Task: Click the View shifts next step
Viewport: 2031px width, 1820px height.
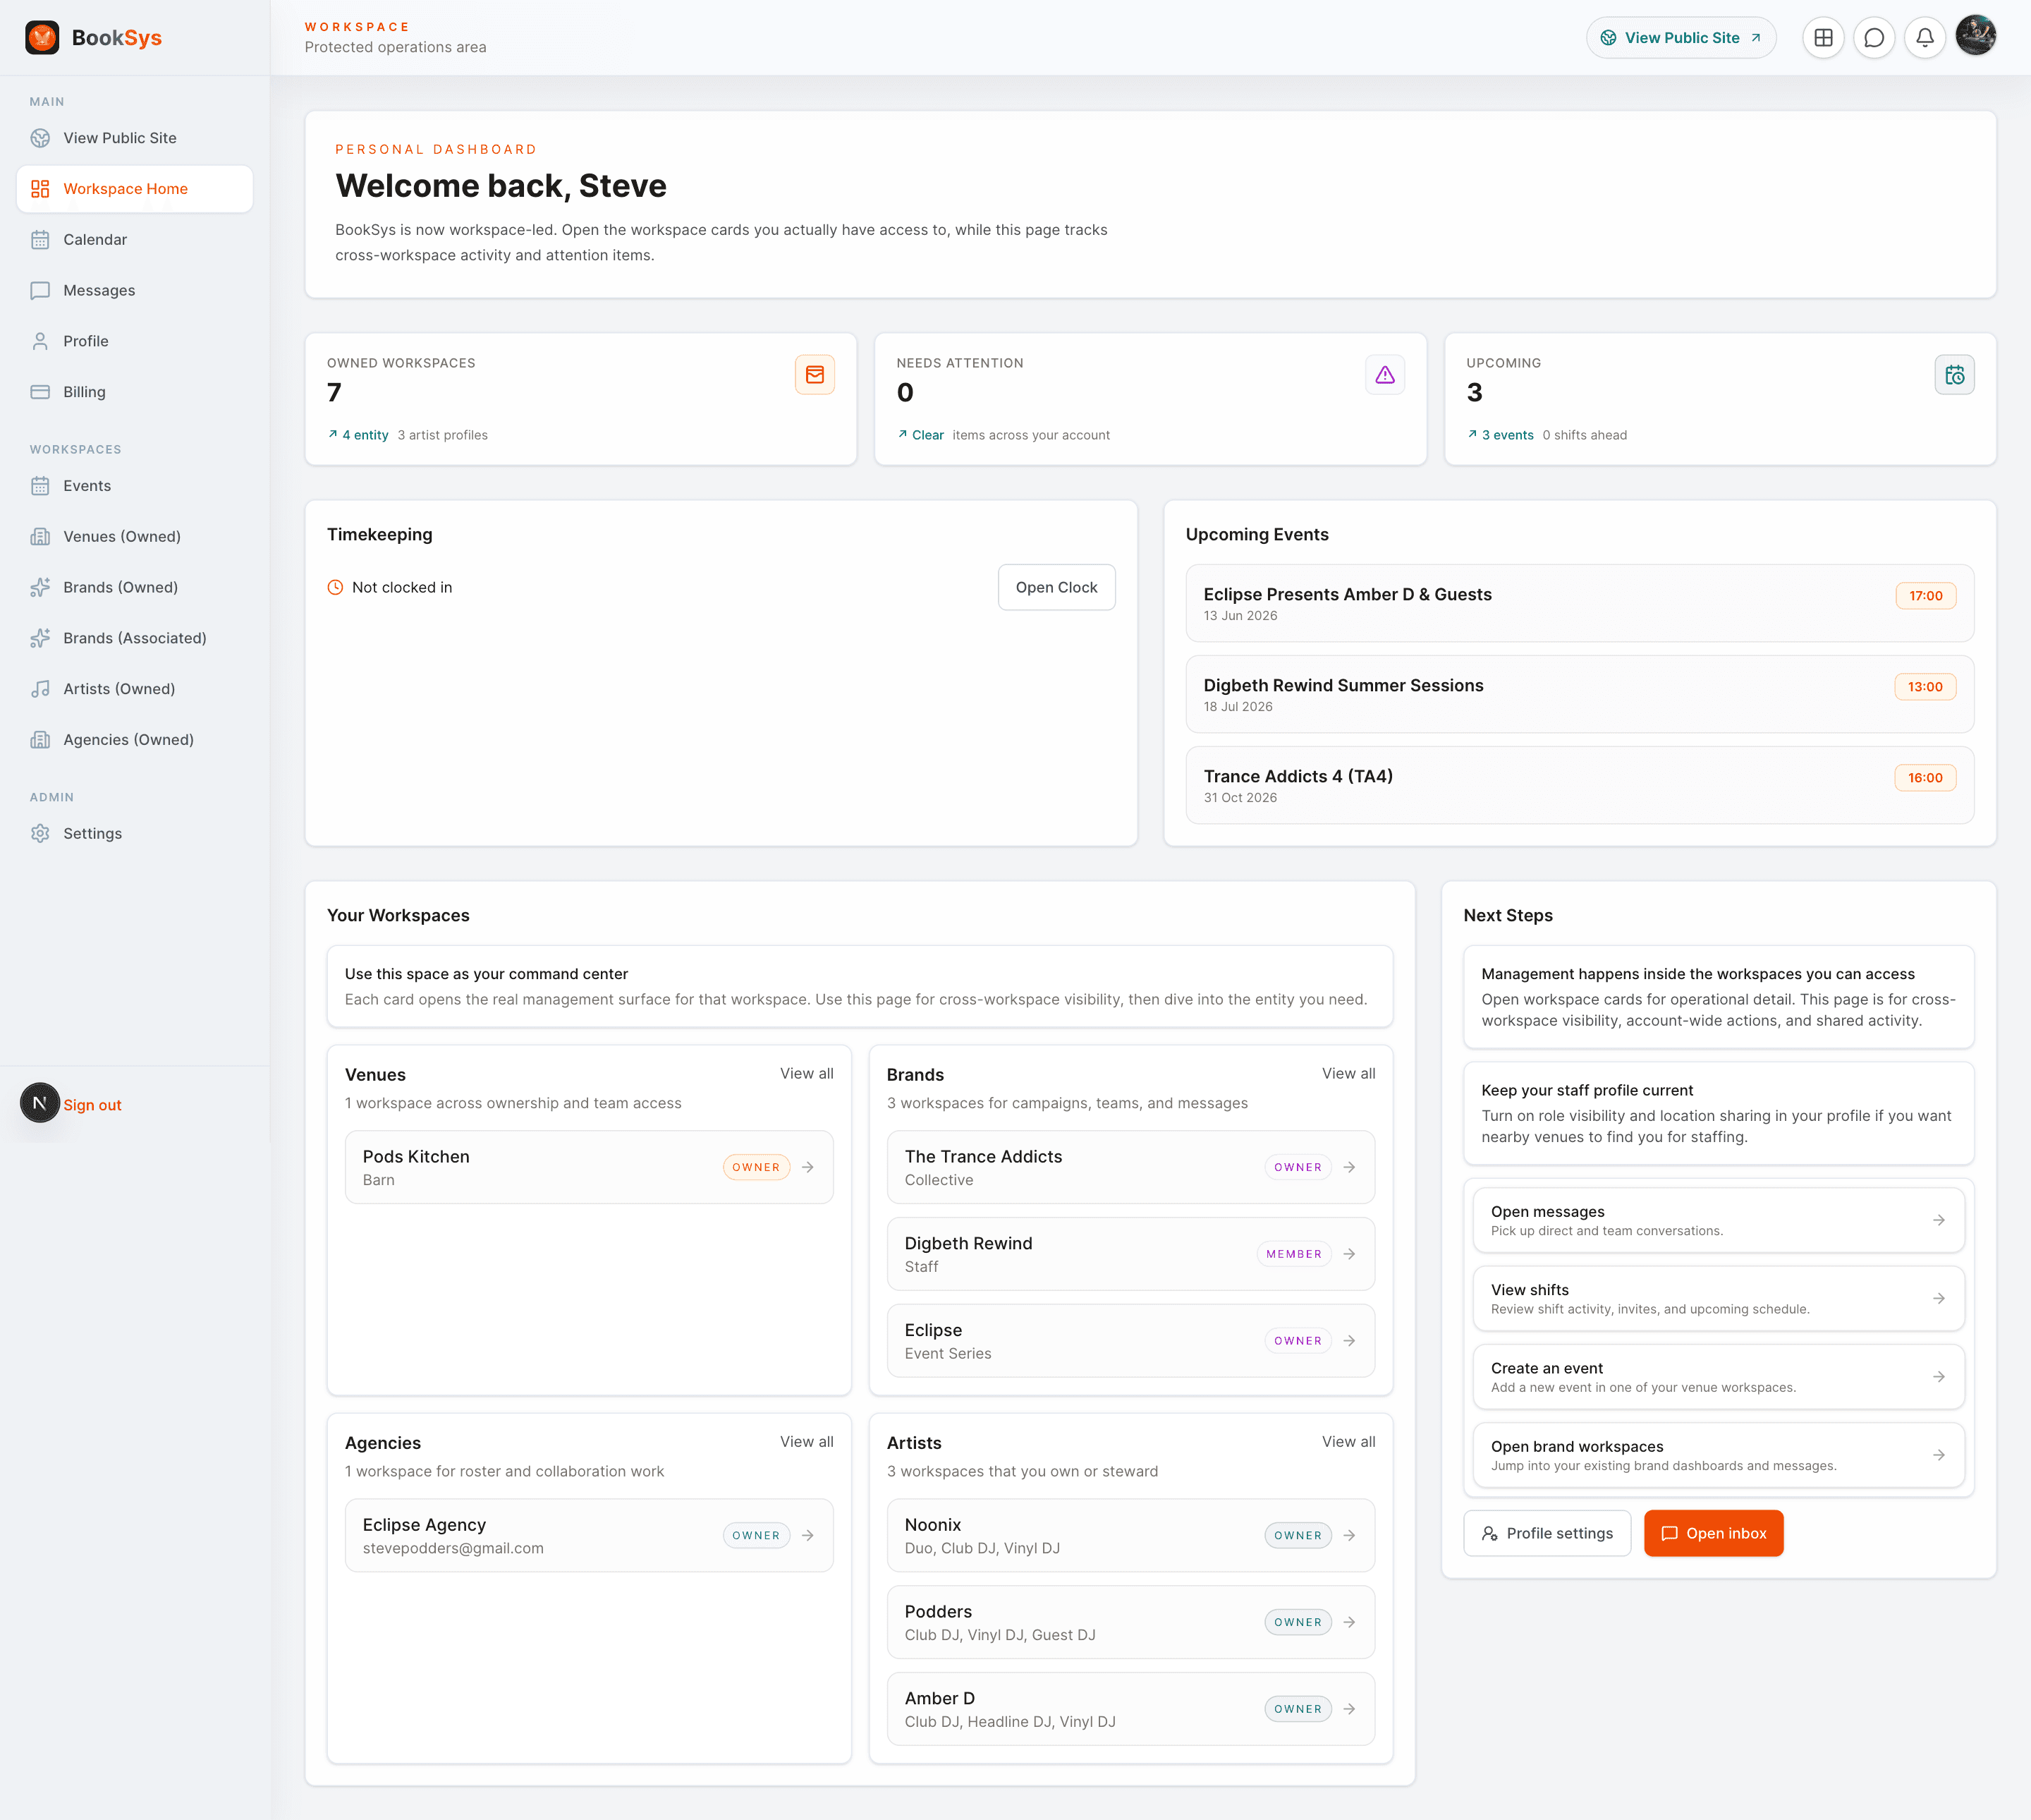Action: coord(1718,1299)
